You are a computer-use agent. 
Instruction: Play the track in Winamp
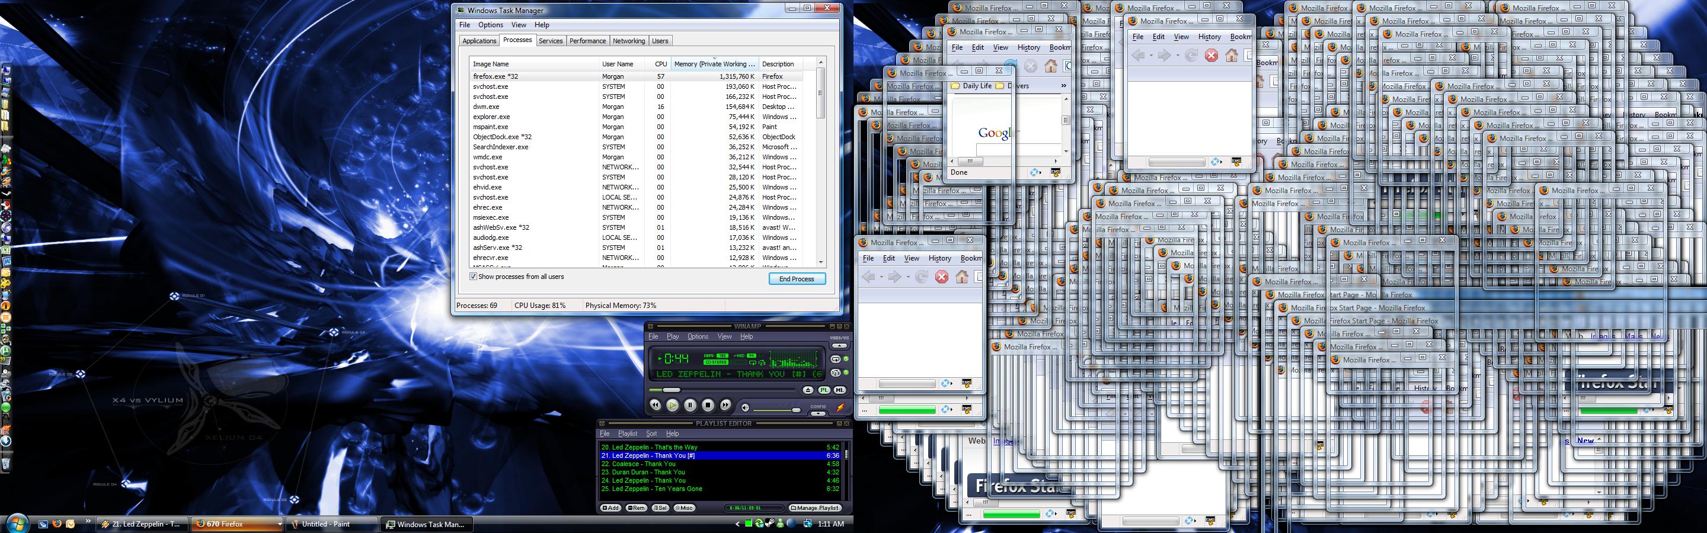coord(672,405)
